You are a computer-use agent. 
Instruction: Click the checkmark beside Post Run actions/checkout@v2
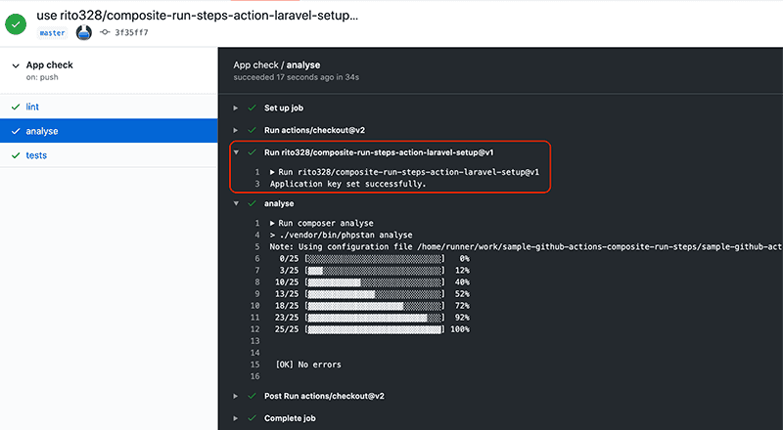pos(252,396)
